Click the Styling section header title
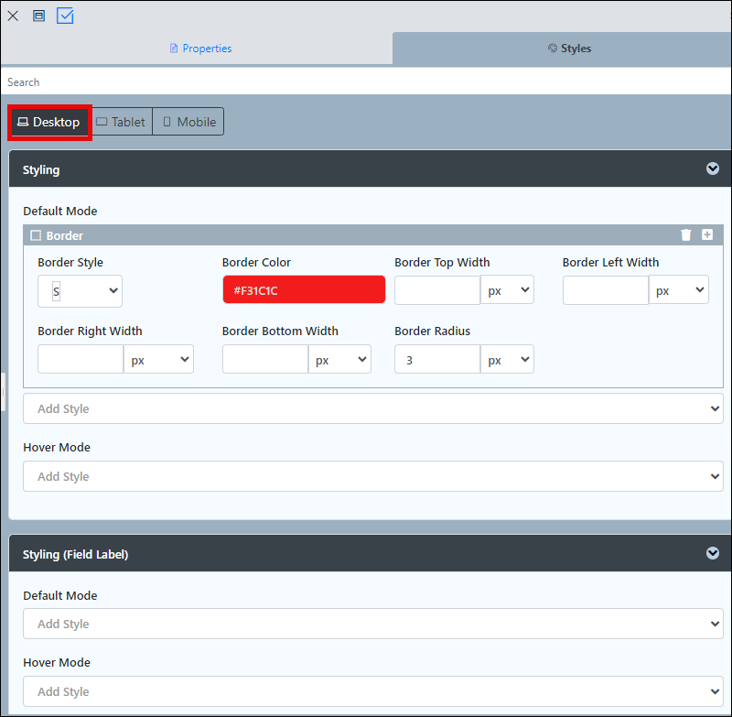732x717 pixels. point(41,170)
